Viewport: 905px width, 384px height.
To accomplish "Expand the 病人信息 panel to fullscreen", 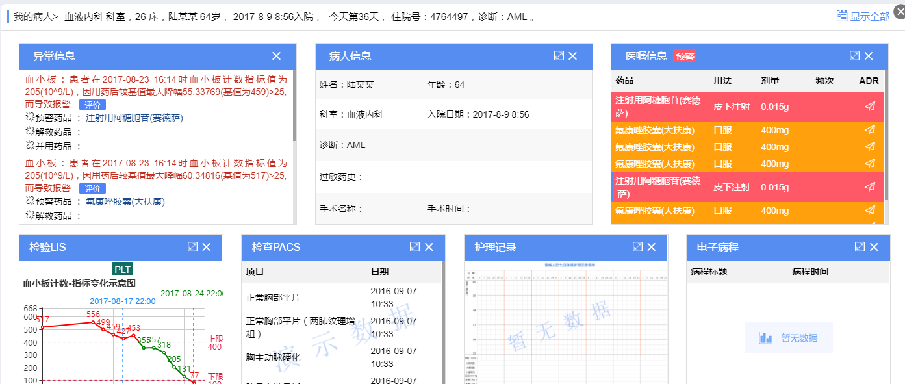I will coord(559,56).
